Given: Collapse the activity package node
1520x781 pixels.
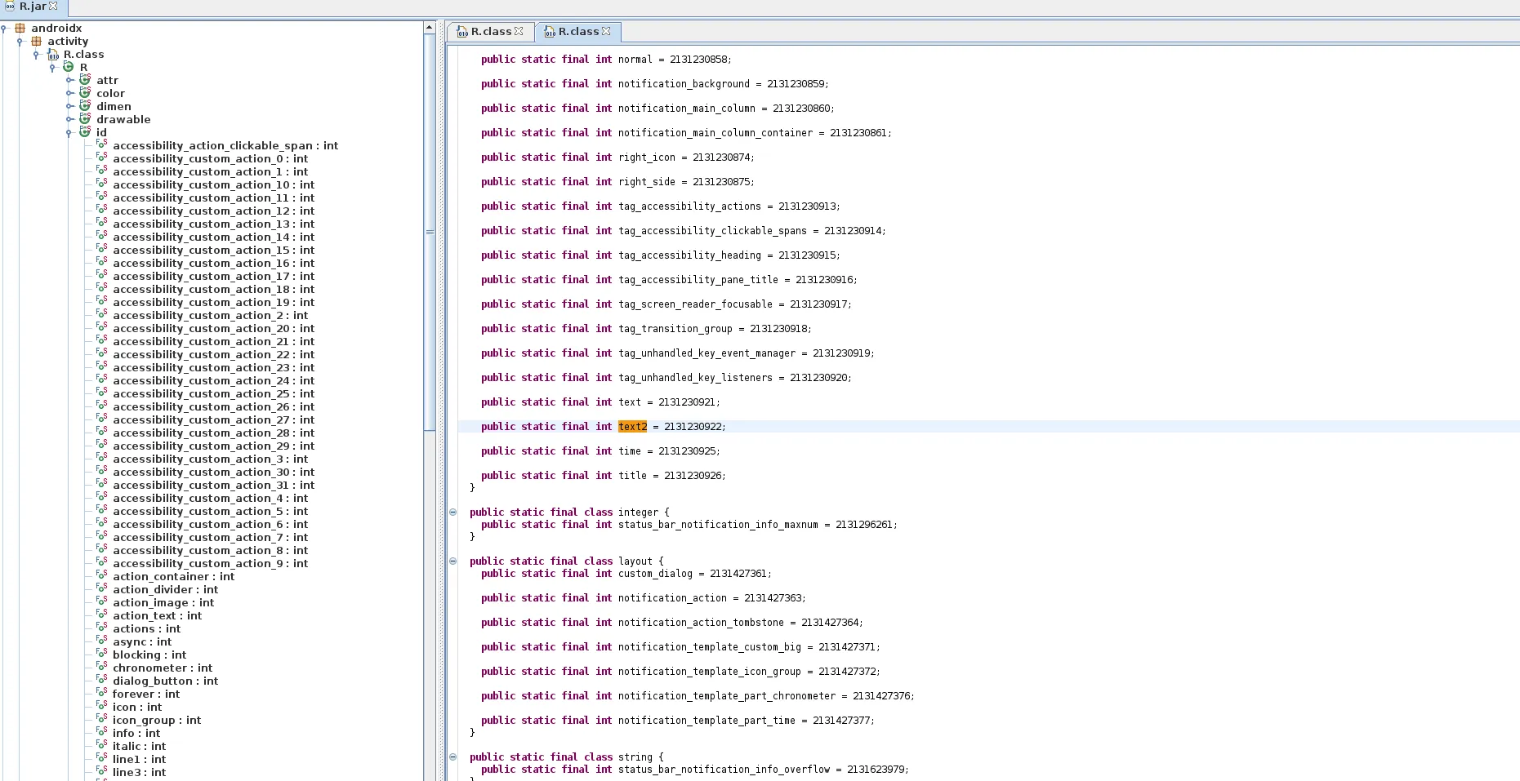Looking at the screenshot, I should (20, 42).
